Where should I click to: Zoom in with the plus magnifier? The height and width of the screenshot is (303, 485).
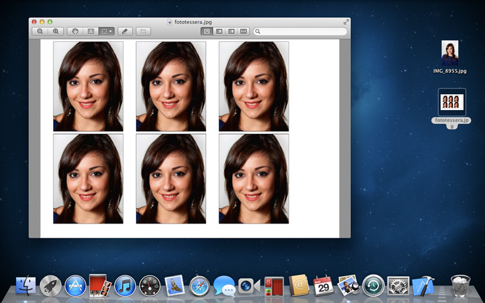pos(56,31)
